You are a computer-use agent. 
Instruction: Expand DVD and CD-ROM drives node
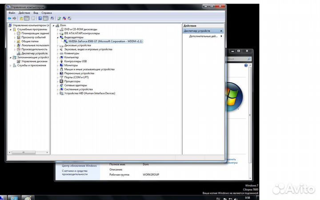tap(57, 29)
